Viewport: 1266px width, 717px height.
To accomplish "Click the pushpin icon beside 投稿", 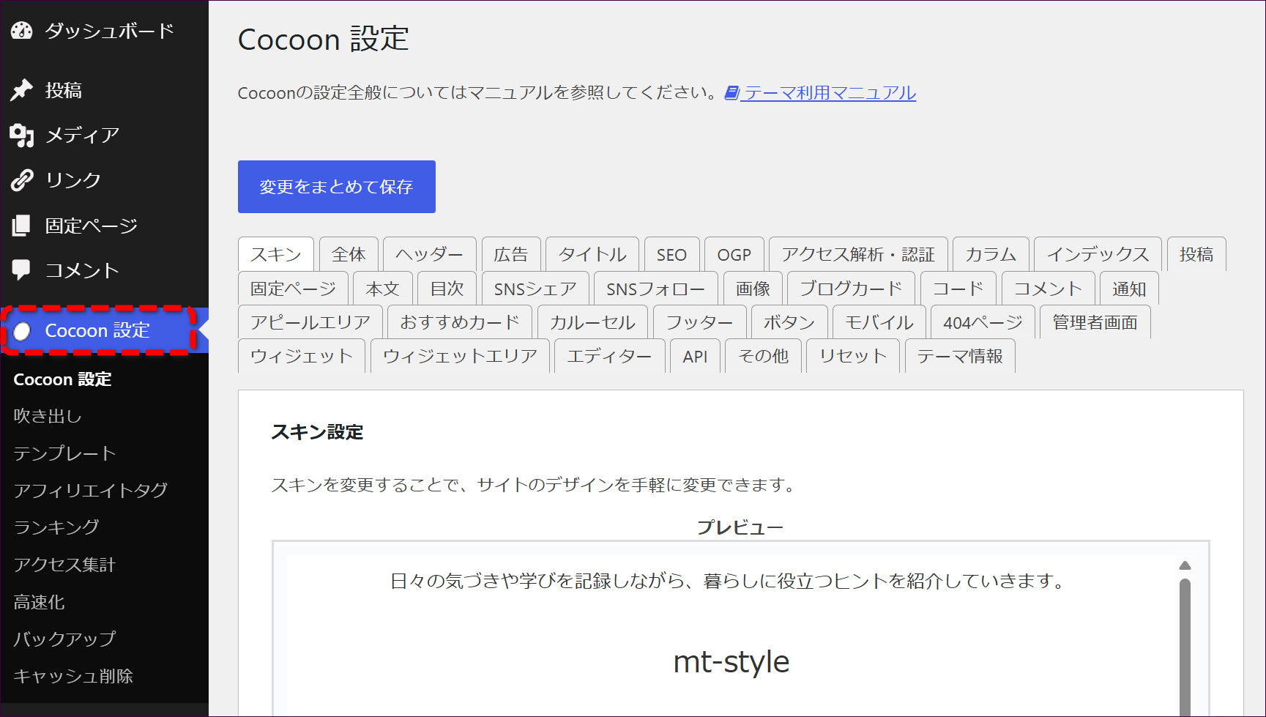I will [21, 90].
